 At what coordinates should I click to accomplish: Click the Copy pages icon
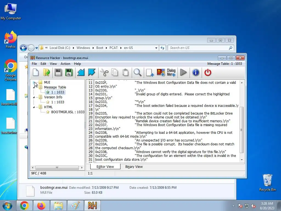[115, 73]
